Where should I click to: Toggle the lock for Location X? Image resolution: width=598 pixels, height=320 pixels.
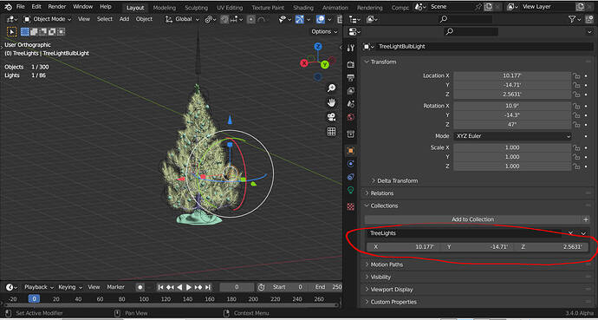(576, 76)
